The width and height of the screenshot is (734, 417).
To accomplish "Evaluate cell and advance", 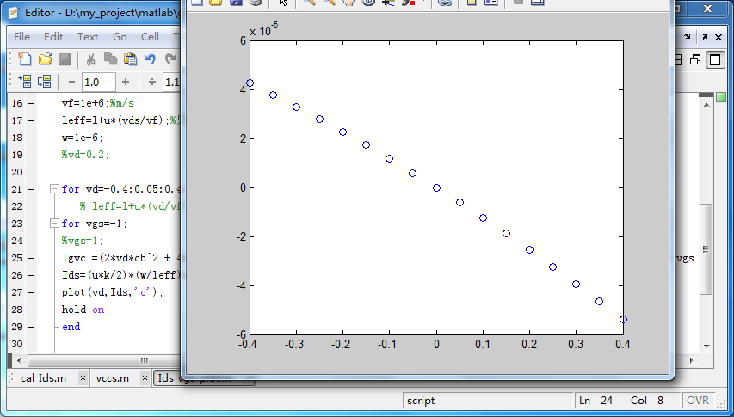I will [44, 82].
